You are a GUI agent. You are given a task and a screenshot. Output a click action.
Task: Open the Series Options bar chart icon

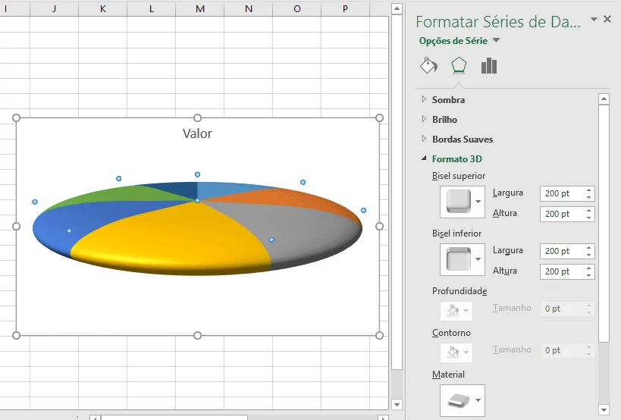489,66
